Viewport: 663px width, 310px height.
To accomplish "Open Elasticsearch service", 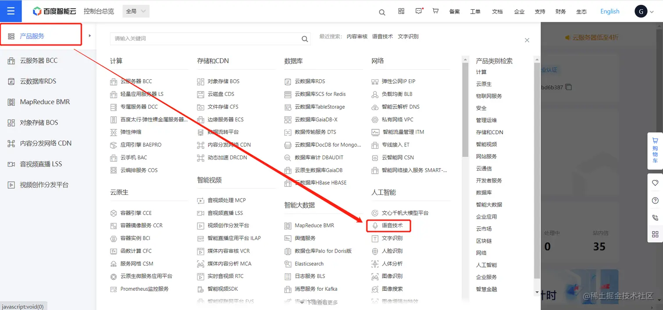I will coord(309,264).
